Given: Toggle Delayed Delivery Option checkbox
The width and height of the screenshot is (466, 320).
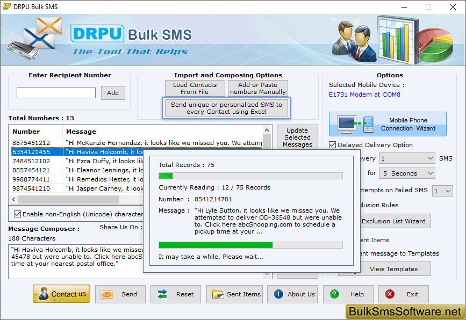Looking at the screenshot, I should coord(333,145).
